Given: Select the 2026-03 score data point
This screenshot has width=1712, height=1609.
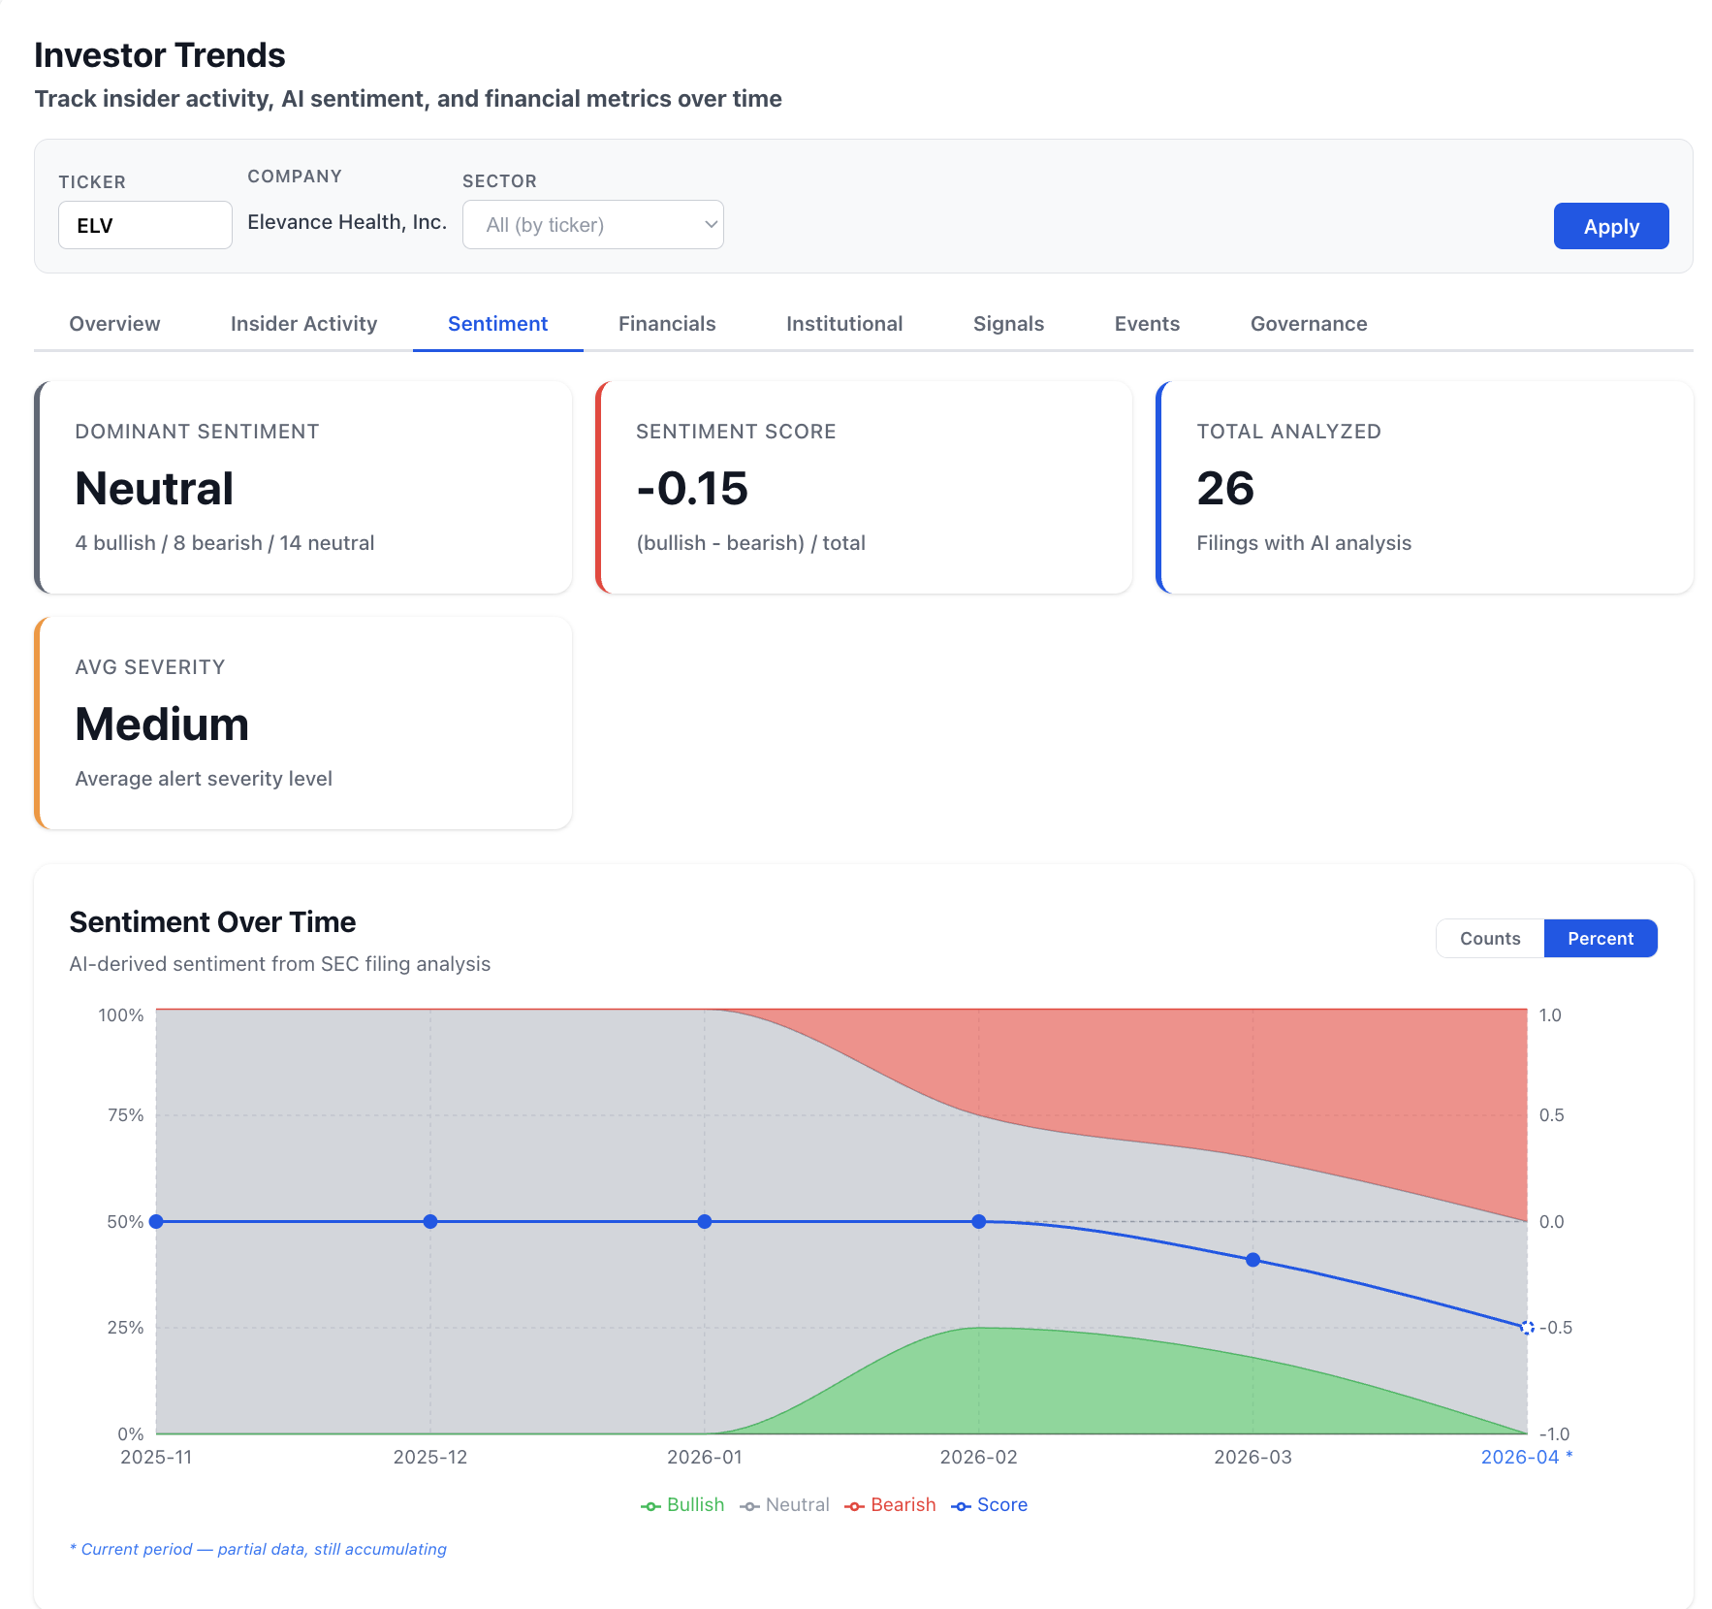Looking at the screenshot, I should [1252, 1260].
